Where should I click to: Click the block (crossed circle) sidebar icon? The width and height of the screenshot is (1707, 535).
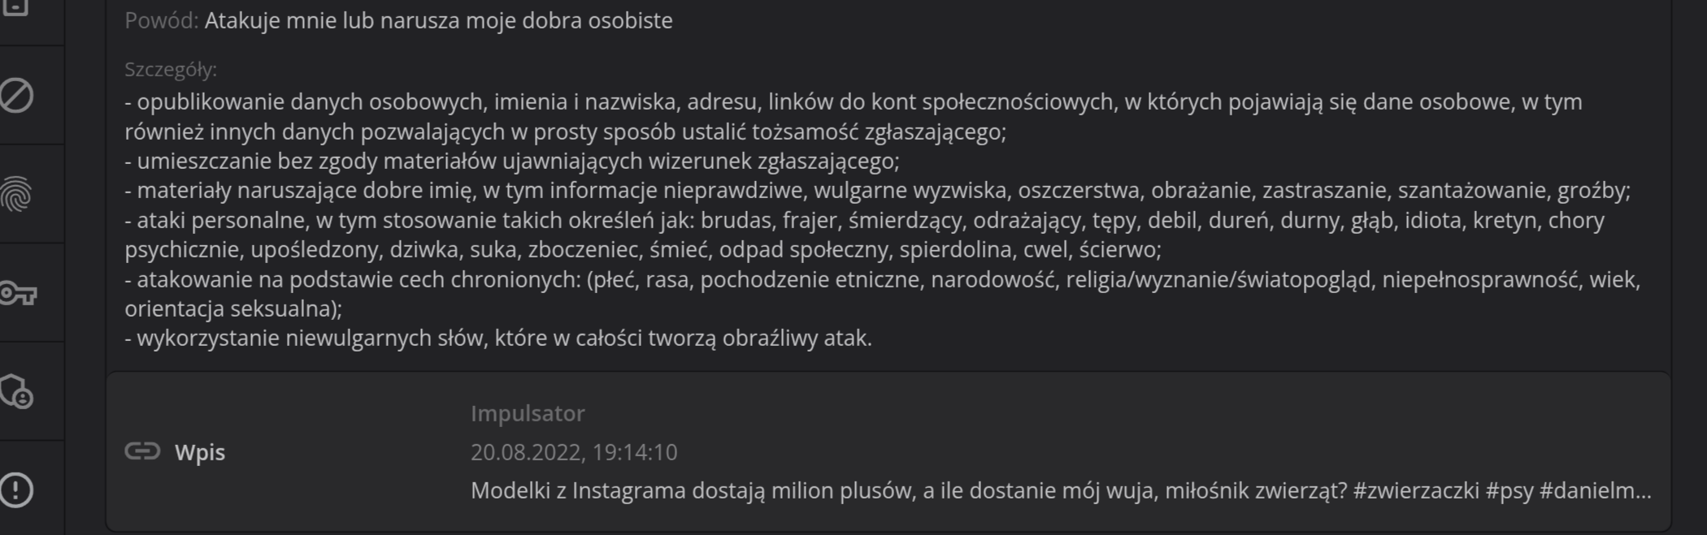point(17,96)
